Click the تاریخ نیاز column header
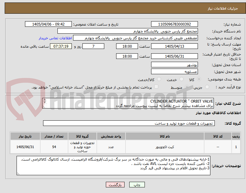Image resolution: width=246 pixels, height=193 pixels. 25,136
